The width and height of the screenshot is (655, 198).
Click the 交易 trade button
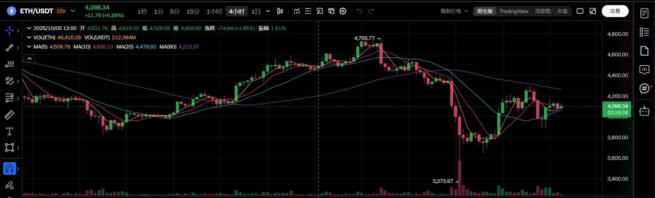tap(615, 11)
